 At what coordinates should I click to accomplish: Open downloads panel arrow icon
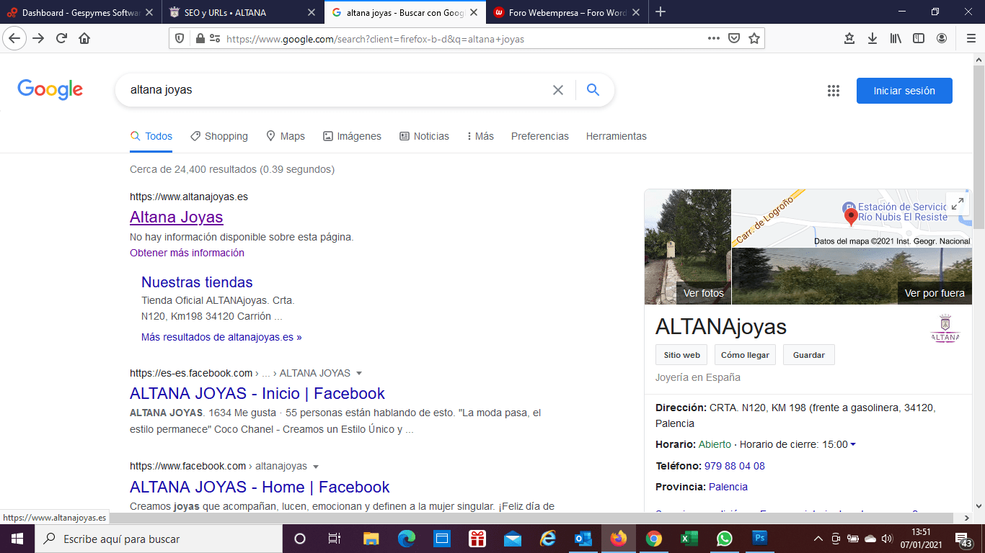point(873,39)
